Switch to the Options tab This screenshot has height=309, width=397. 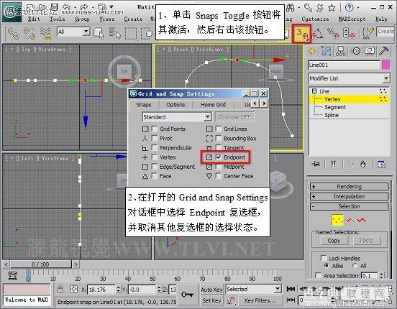point(175,104)
